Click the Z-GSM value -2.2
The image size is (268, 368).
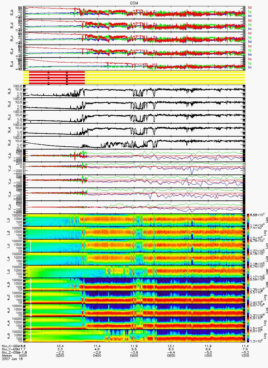[x=60, y=353]
